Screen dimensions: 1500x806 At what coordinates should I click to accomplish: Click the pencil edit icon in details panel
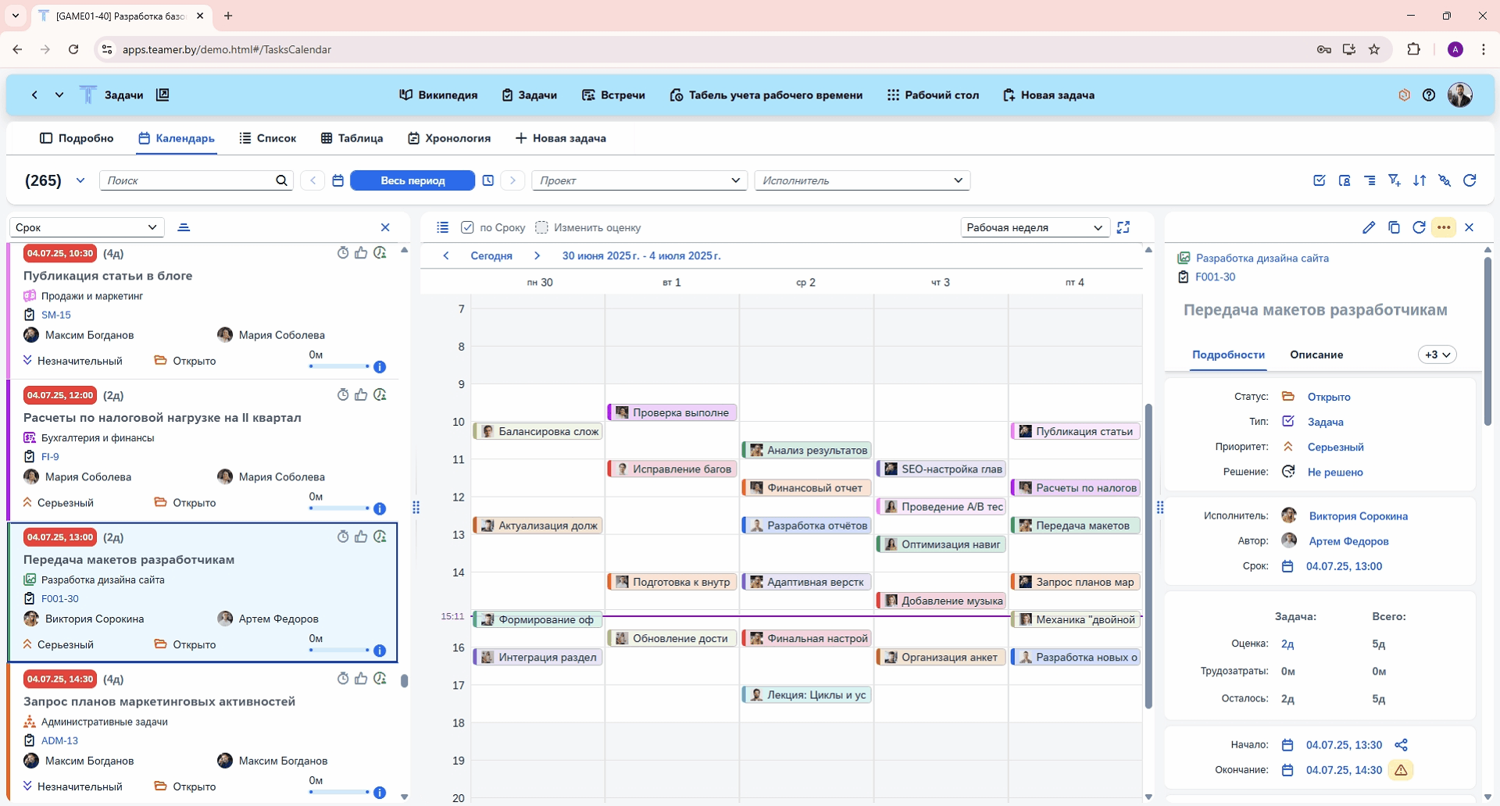(1368, 227)
